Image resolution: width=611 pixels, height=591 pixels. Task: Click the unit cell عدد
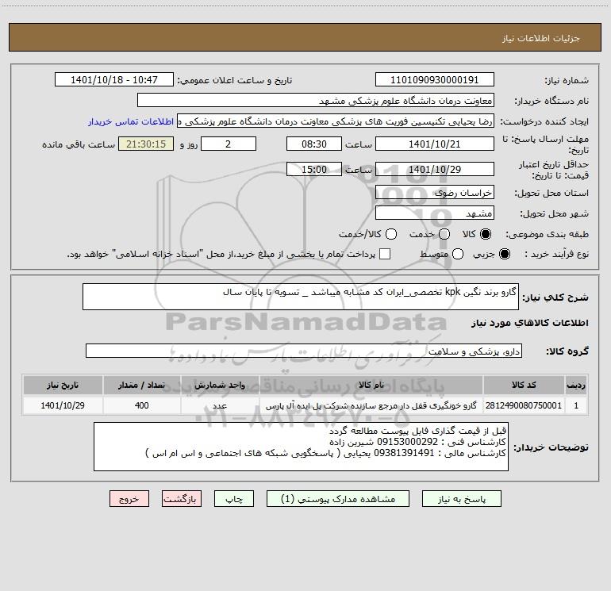(x=220, y=405)
